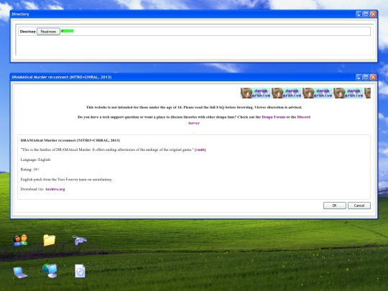Click the 'Language: English' text
This screenshot has height=291, width=388.
pyautogui.click(x=35, y=160)
